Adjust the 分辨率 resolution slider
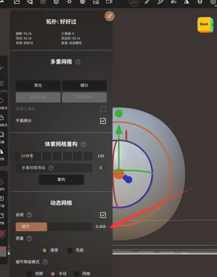 pos(54,156)
